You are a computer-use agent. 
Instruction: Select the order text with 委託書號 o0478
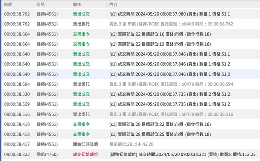171,114
